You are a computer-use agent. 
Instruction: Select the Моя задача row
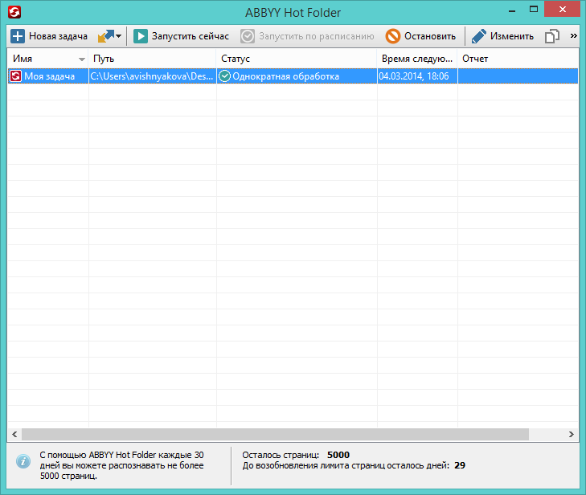pyautogui.click(x=293, y=76)
